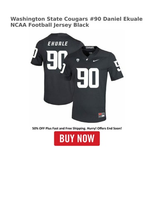Click the 90 number on back jersey
This screenshot has width=154, height=200.
55,60
